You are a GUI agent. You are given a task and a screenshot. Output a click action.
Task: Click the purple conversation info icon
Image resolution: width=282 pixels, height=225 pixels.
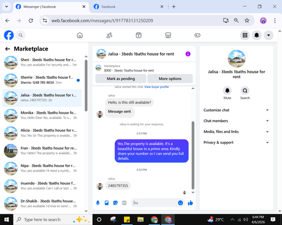click(x=188, y=54)
